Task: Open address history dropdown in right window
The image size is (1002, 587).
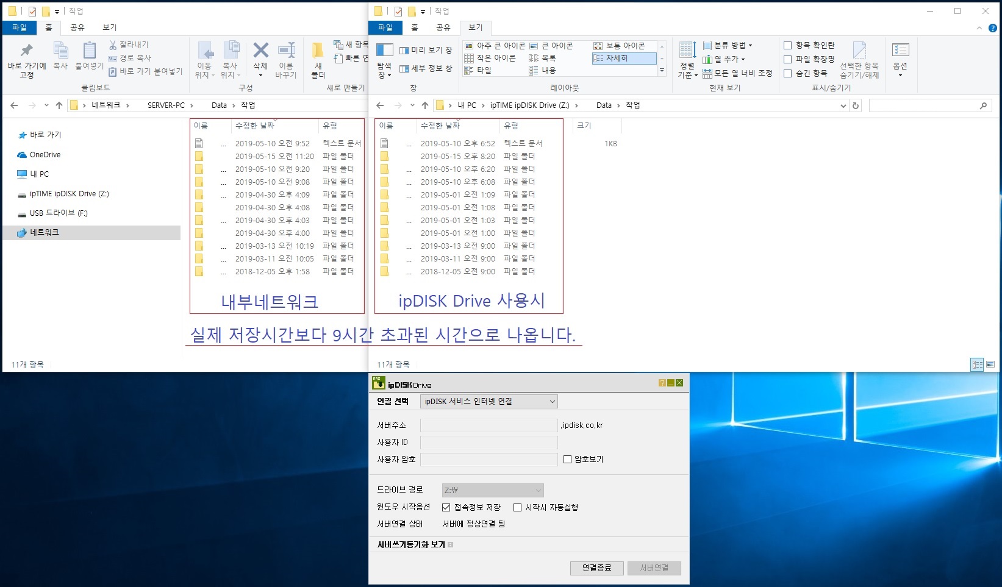Action: (x=843, y=105)
